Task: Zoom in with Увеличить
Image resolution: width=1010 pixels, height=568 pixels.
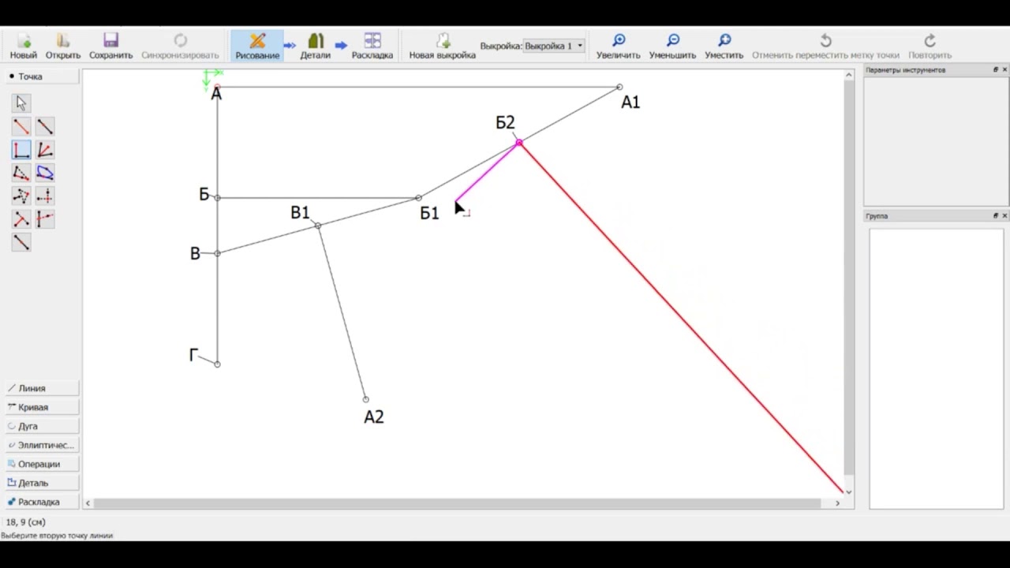Action: tap(618, 47)
